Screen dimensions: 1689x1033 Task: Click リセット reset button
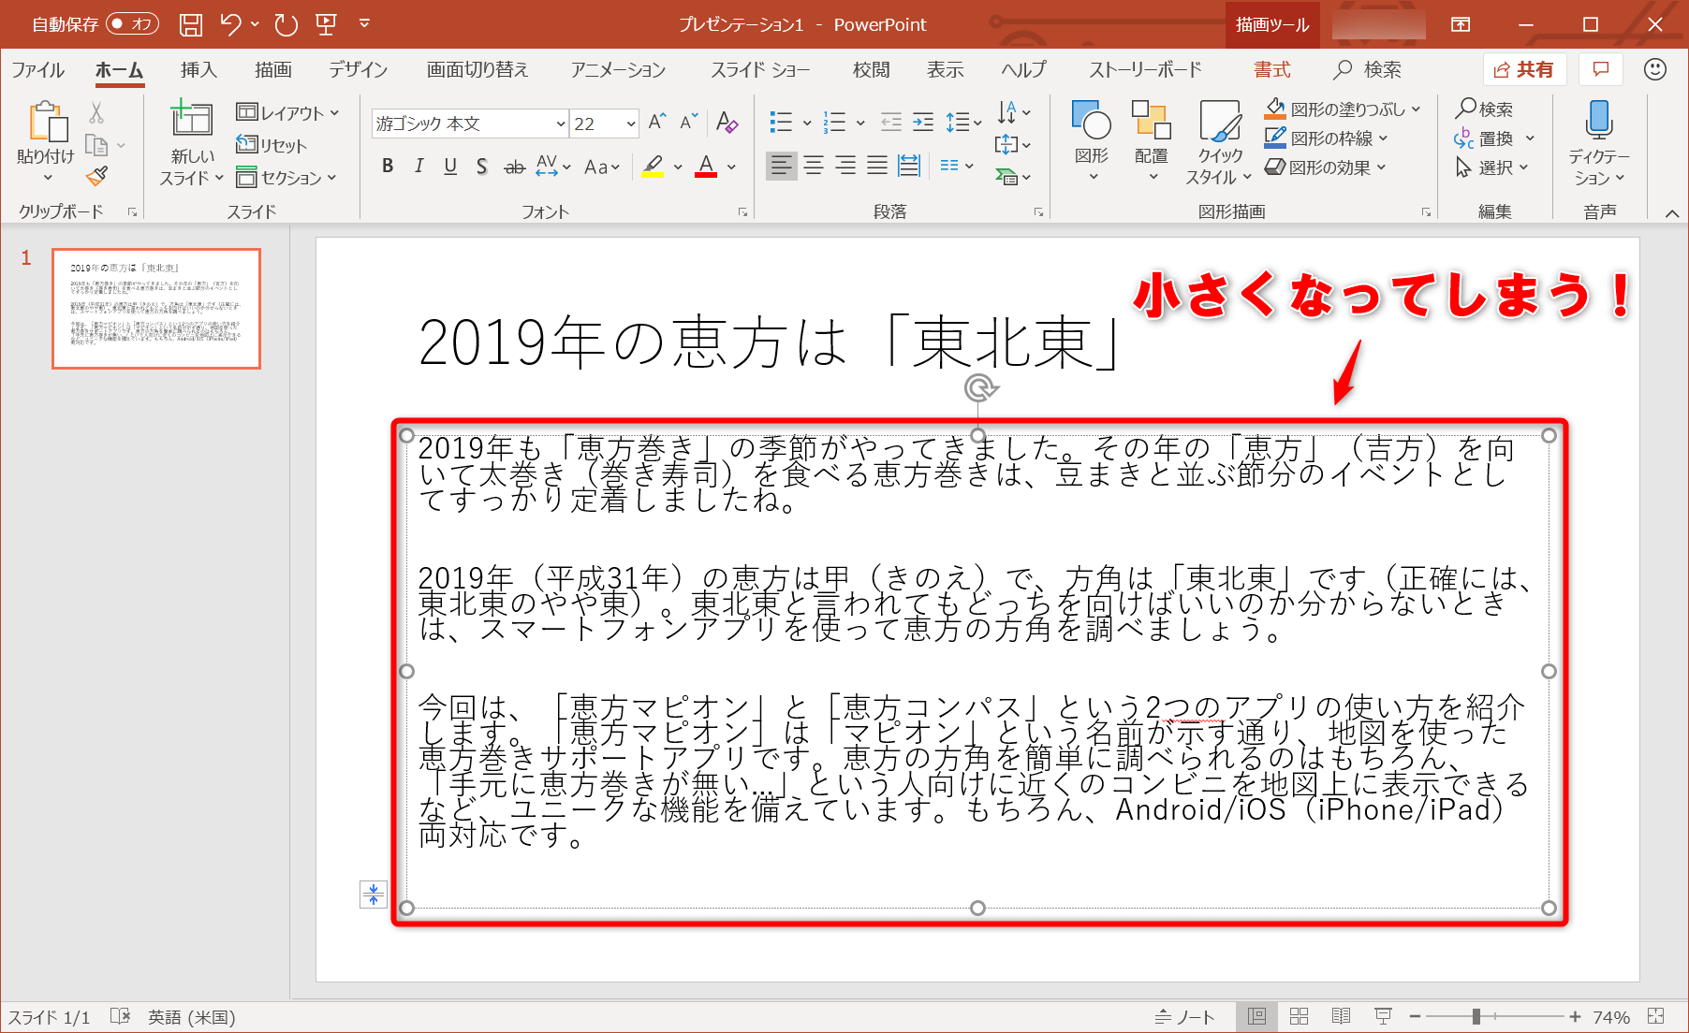pyautogui.click(x=272, y=145)
